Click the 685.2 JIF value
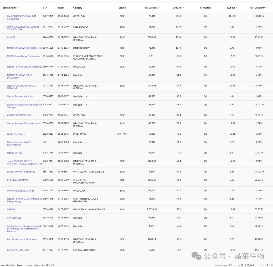The height and width of the screenshot is (267, 273). point(179,16)
